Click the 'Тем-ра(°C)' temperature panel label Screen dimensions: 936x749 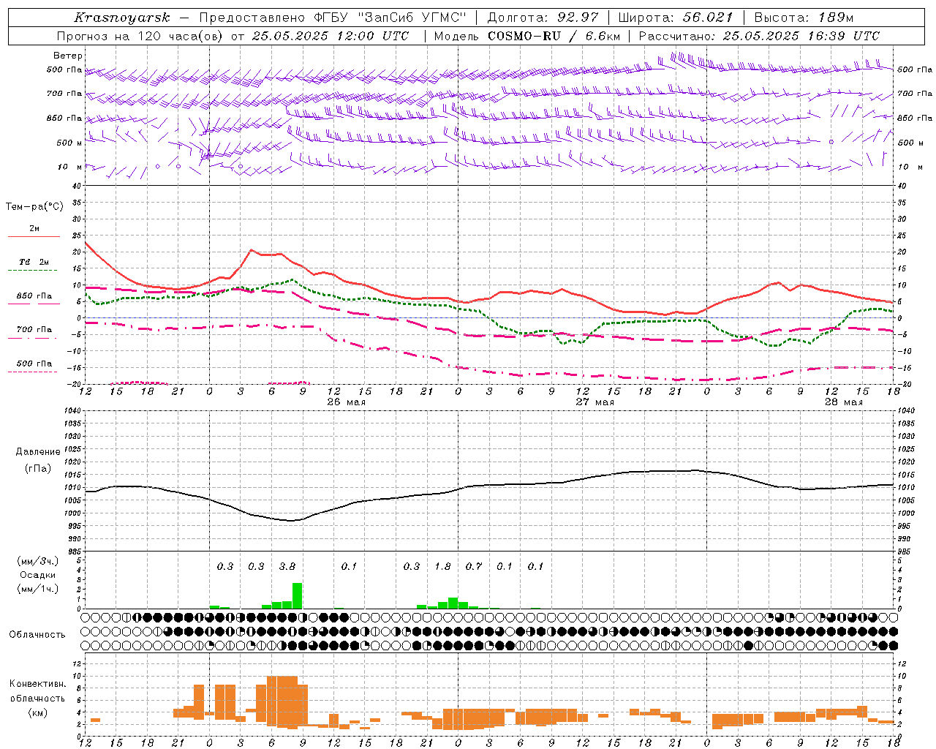click(x=34, y=207)
